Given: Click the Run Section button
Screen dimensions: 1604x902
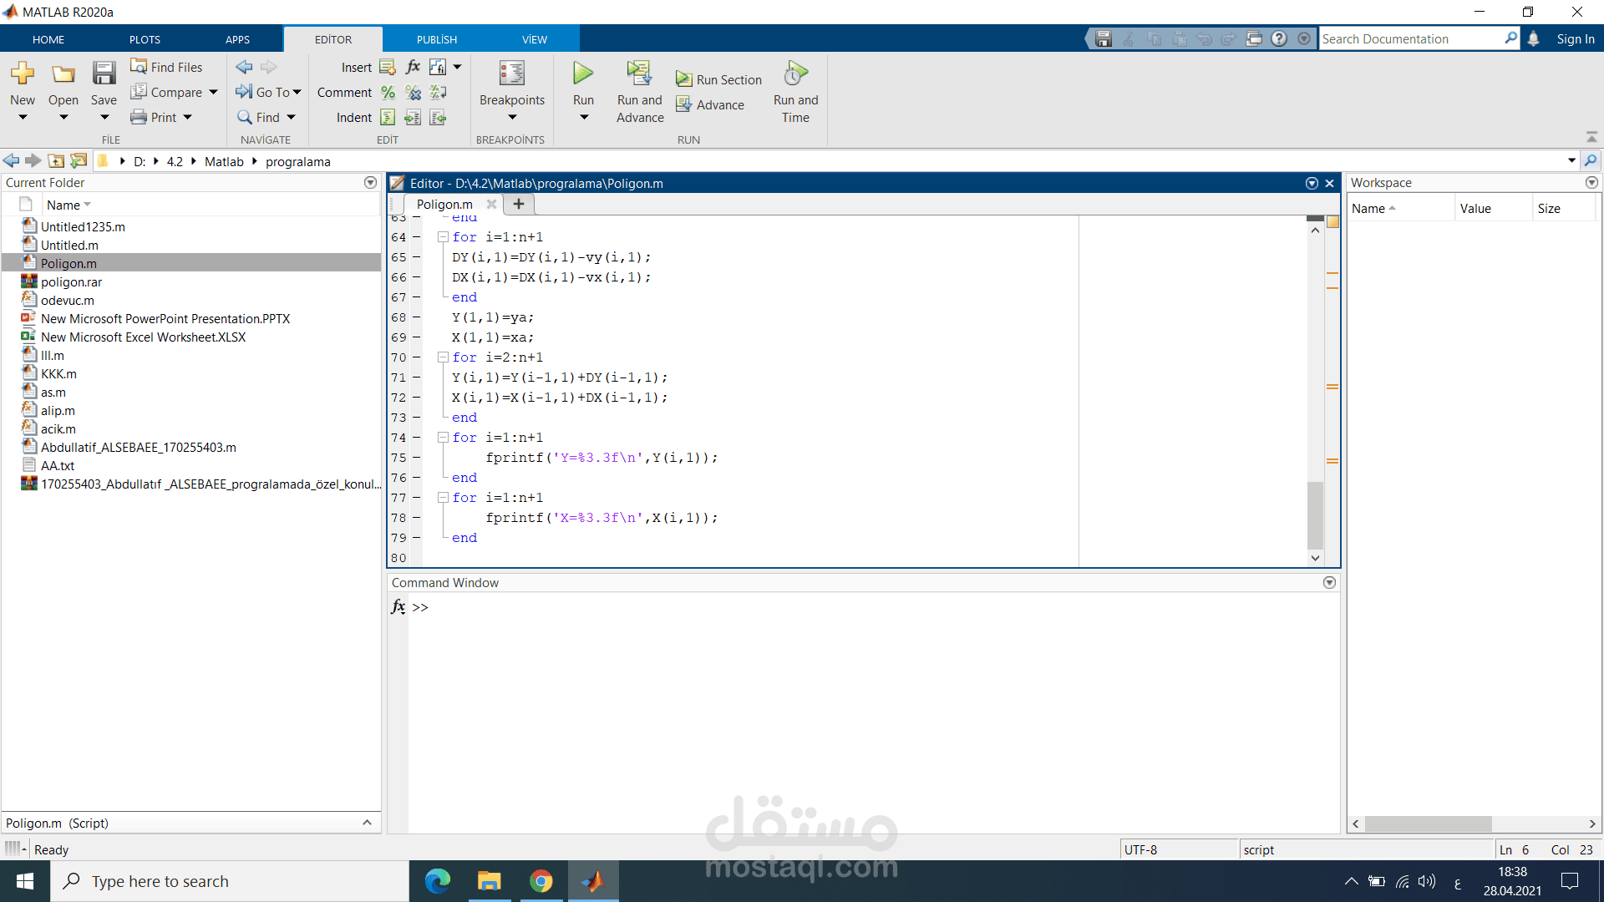Looking at the screenshot, I should coord(718,80).
